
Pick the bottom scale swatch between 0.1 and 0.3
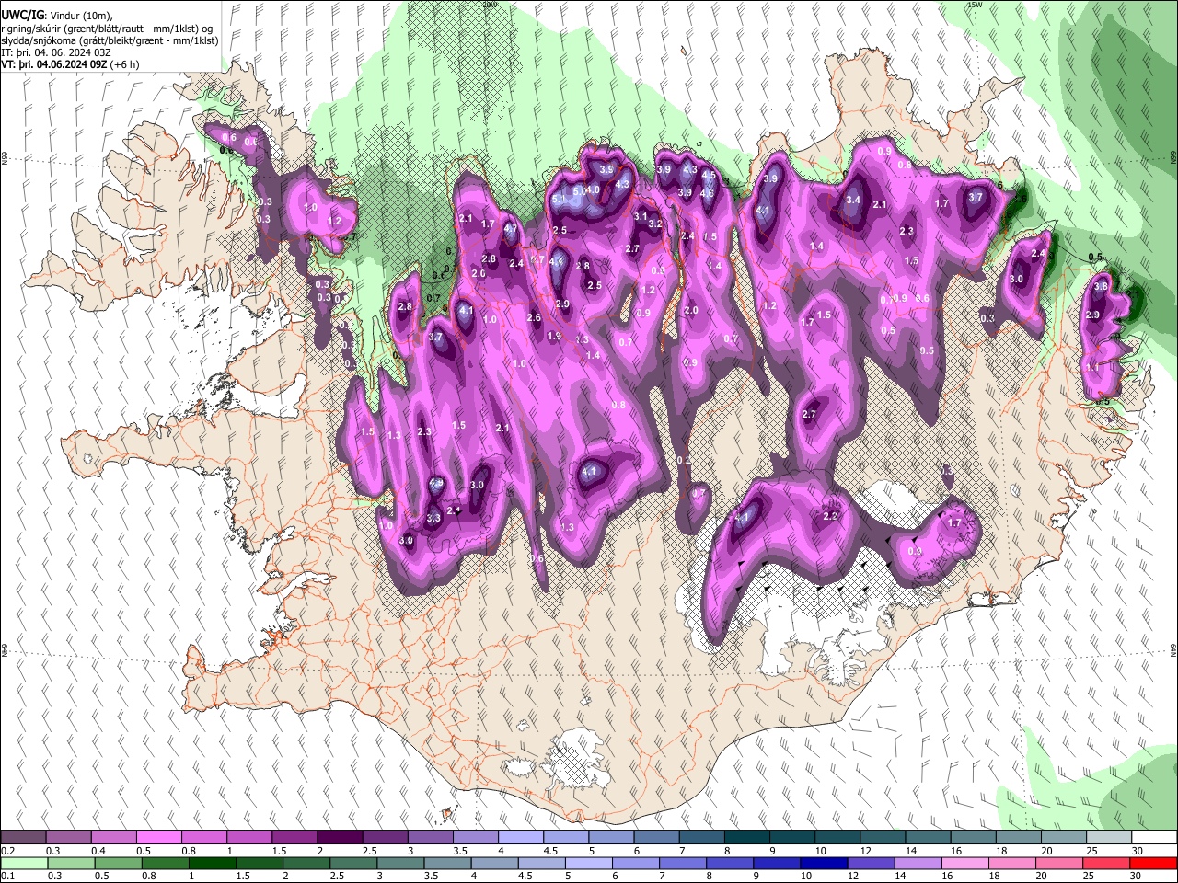point(24,863)
